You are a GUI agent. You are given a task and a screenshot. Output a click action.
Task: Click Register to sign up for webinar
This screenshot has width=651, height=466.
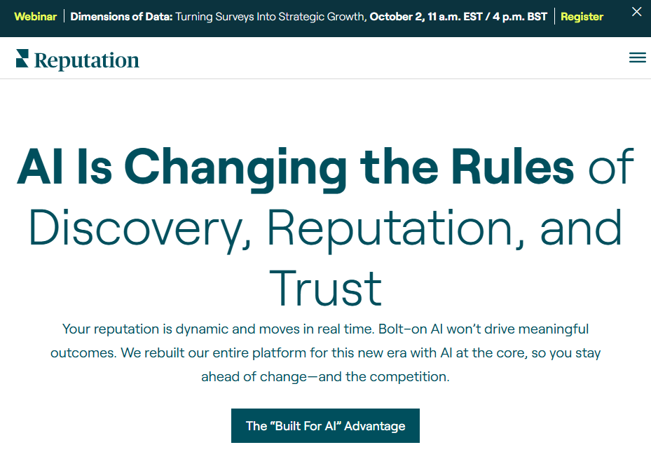tap(582, 16)
